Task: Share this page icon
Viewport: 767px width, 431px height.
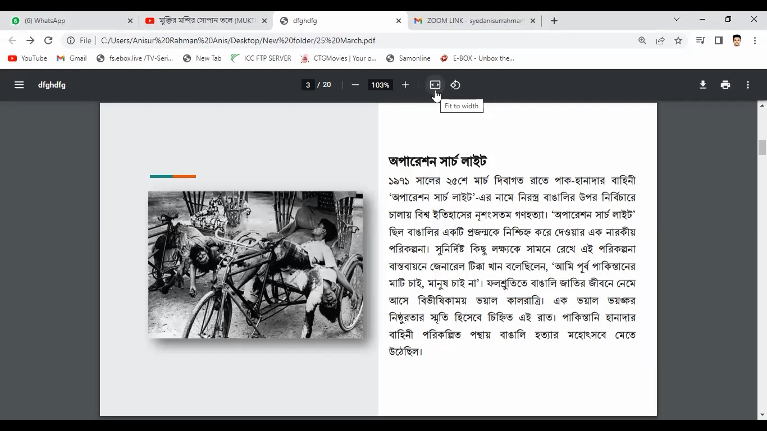Action: [x=660, y=40]
